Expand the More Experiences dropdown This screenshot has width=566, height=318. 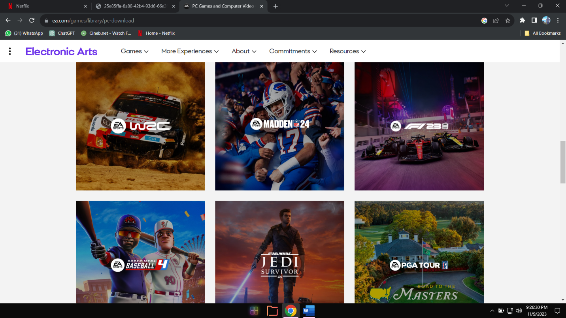(x=190, y=51)
